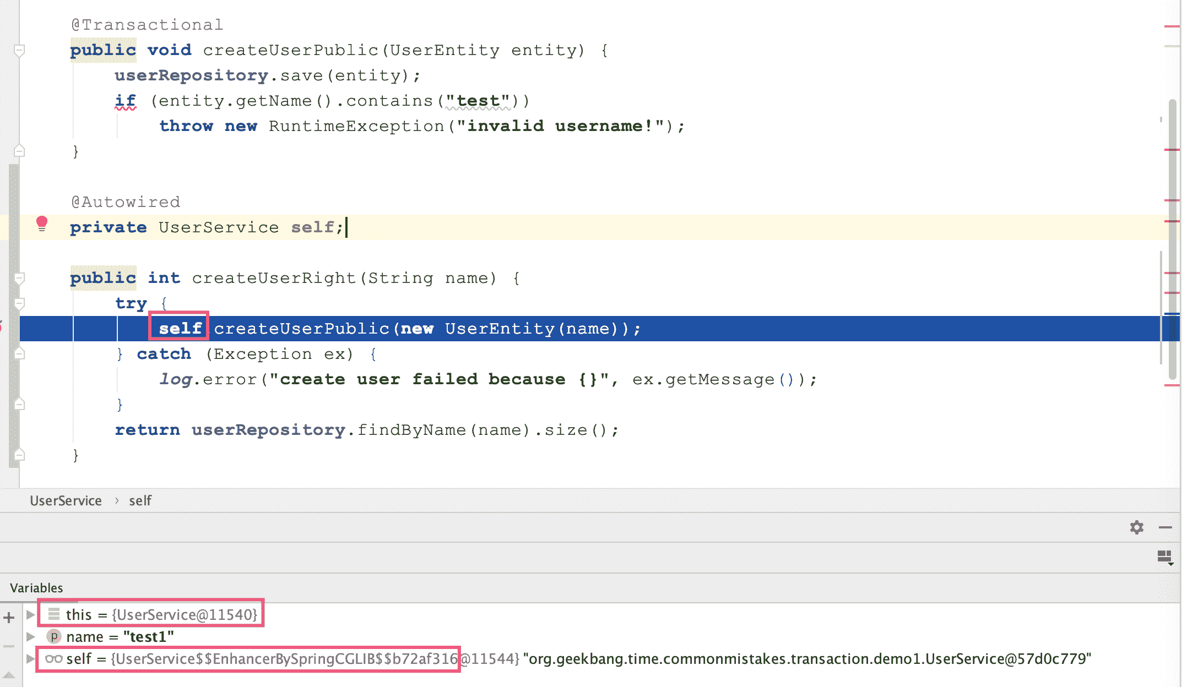This screenshot has width=1182, height=687.
Task: Click the this = {UserService@11540} row
Action: (x=161, y=614)
